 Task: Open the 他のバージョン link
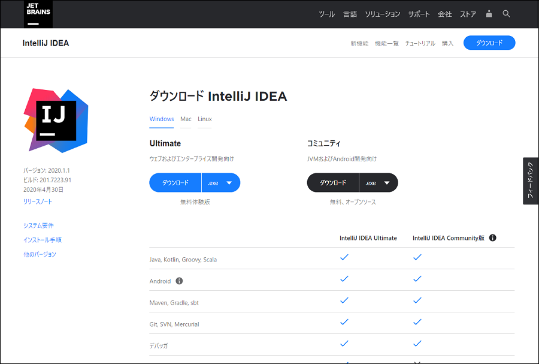pos(40,255)
